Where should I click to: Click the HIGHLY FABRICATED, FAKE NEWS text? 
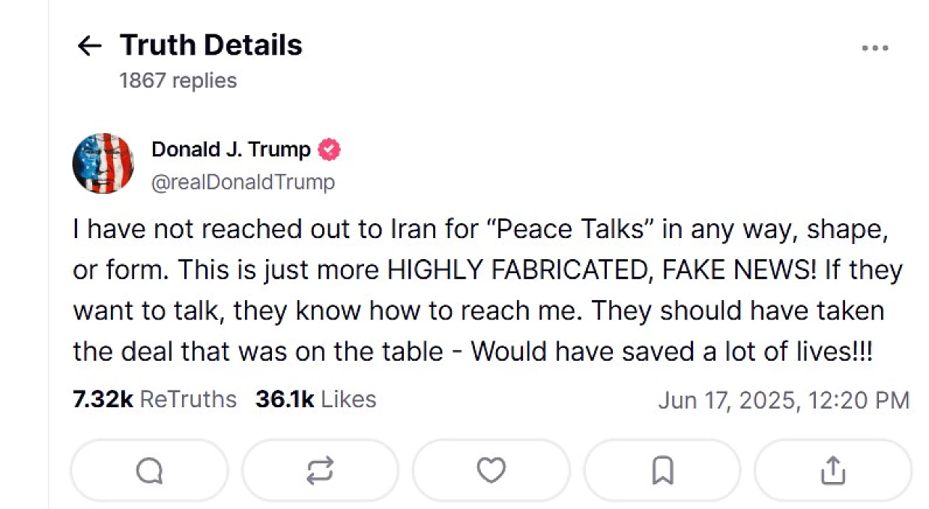[603, 269]
